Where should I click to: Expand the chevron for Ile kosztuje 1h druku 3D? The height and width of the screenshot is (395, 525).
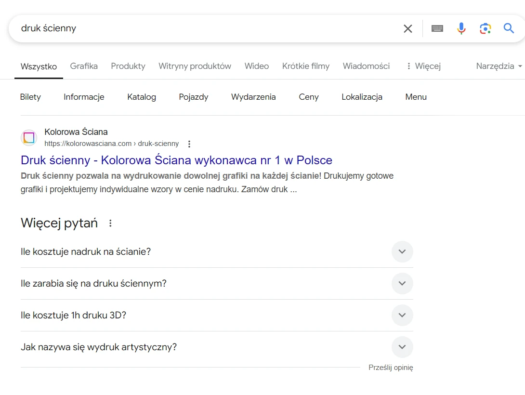pos(402,316)
